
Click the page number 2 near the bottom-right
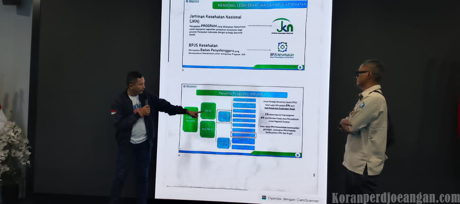point(314,175)
